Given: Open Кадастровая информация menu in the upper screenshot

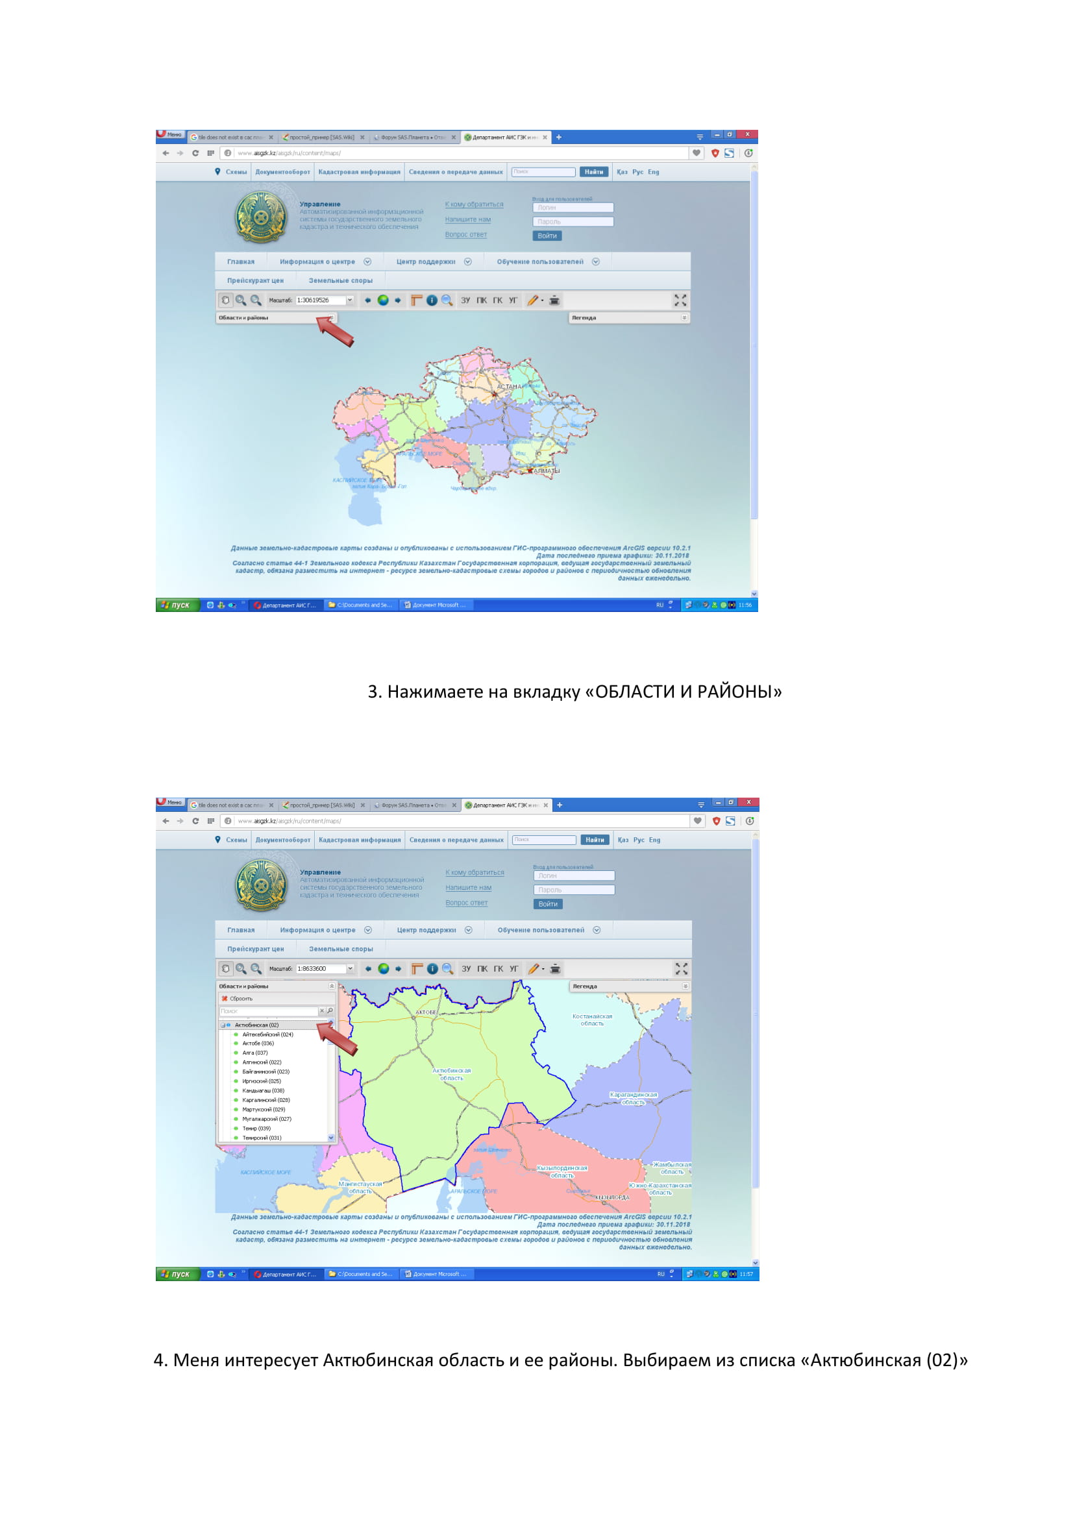Looking at the screenshot, I should click(359, 172).
